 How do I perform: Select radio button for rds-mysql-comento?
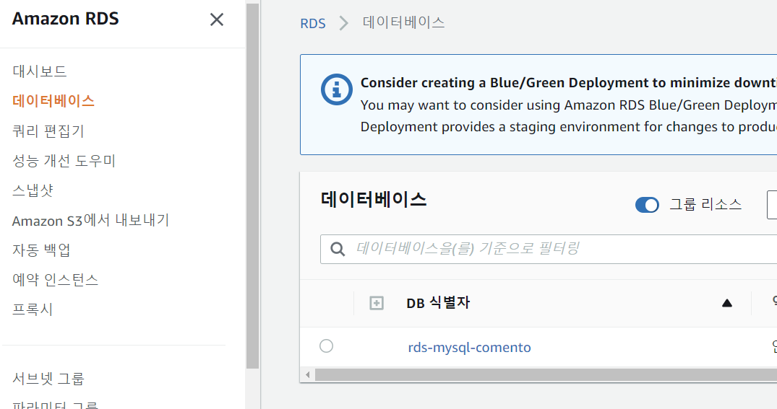pyautogui.click(x=326, y=346)
